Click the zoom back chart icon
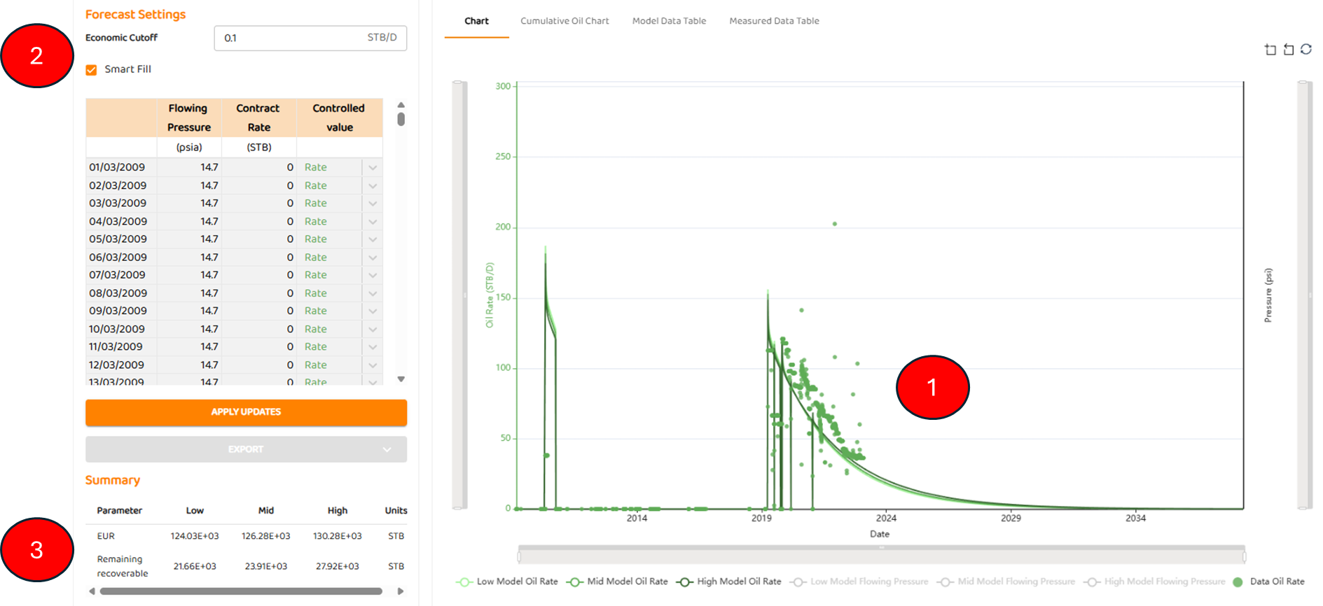The image size is (1323, 606). click(x=1288, y=50)
